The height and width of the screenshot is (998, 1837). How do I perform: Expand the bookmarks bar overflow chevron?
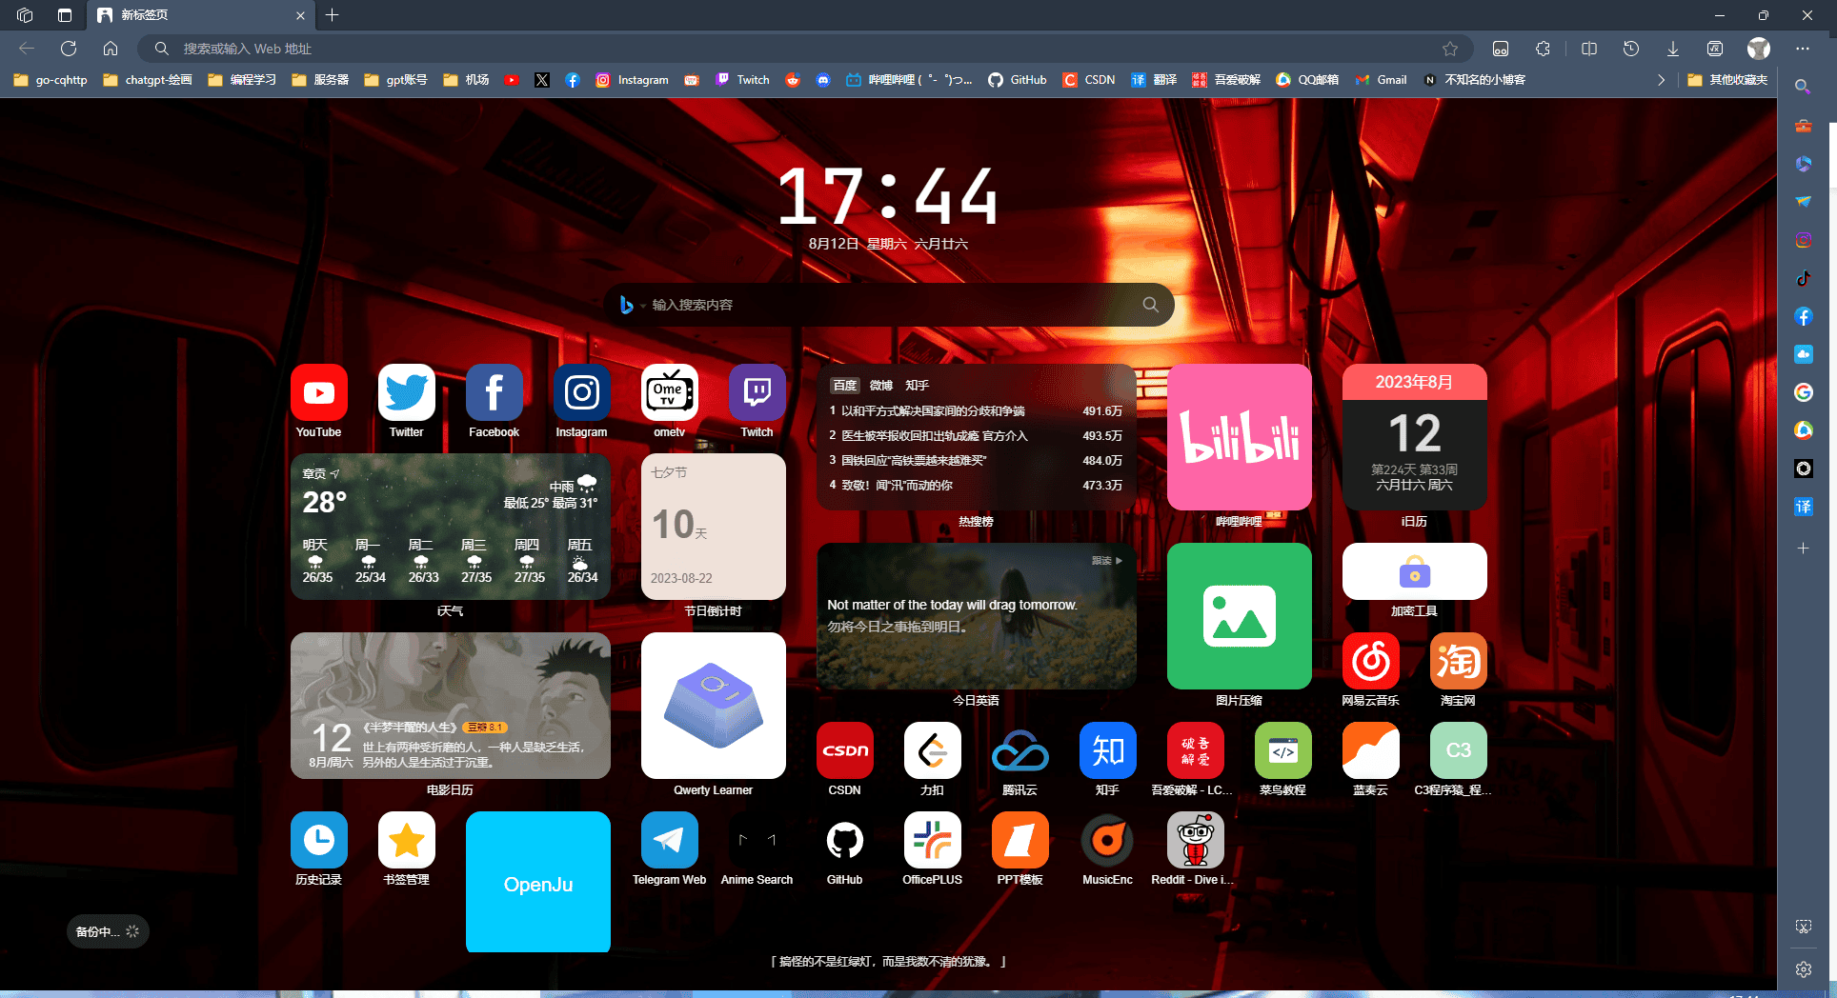coord(1661,80)
